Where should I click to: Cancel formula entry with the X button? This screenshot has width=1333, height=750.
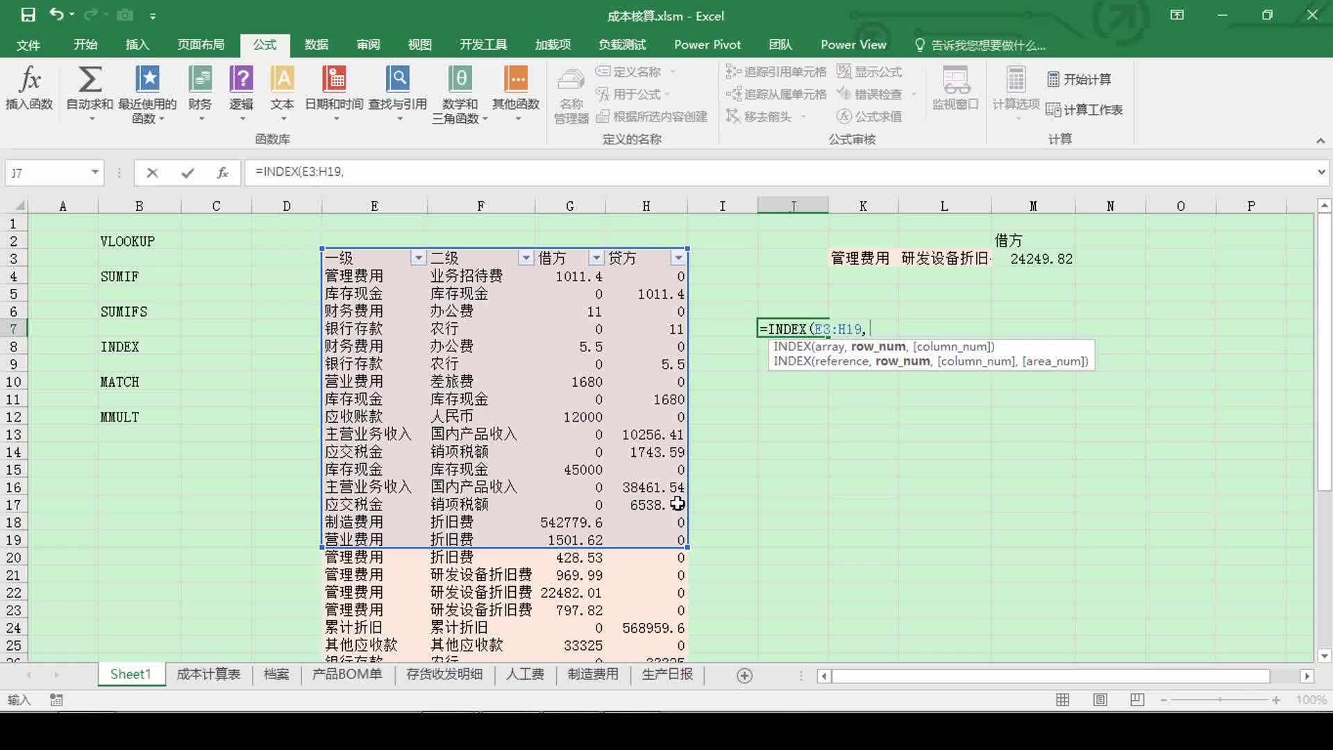(152, 172)
